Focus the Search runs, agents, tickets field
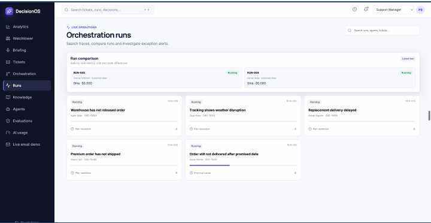The width and height of the screenshot is (431, 223). [383, 31]
